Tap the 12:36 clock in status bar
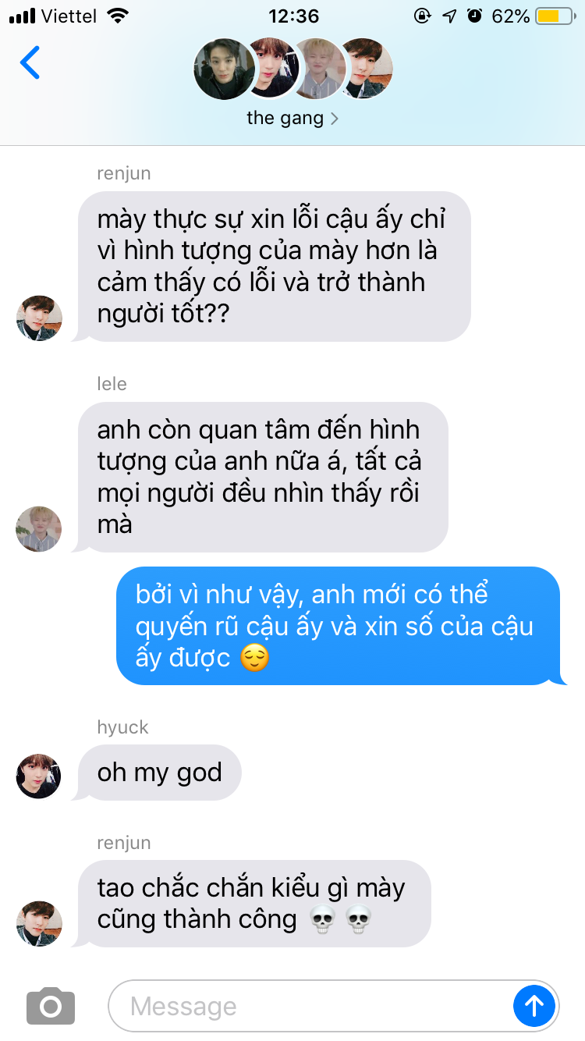Image resolution: width=585 pixels, height=1041 pixels. [293, 16]
